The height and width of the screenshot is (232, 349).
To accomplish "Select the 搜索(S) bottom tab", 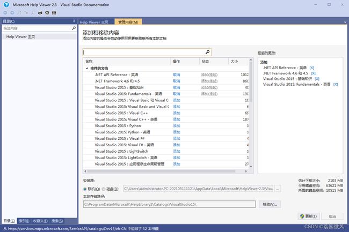I will click(57, 221).
